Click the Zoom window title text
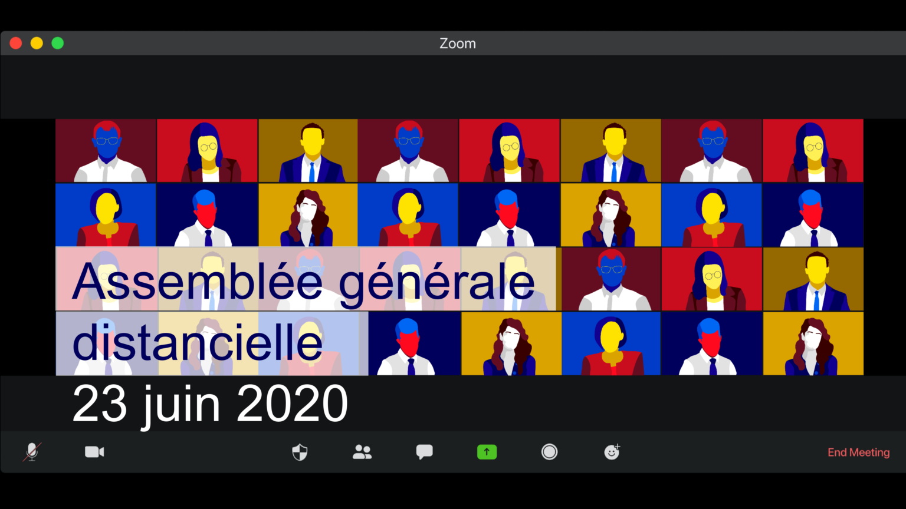The image size is (906, 509). 458,43
